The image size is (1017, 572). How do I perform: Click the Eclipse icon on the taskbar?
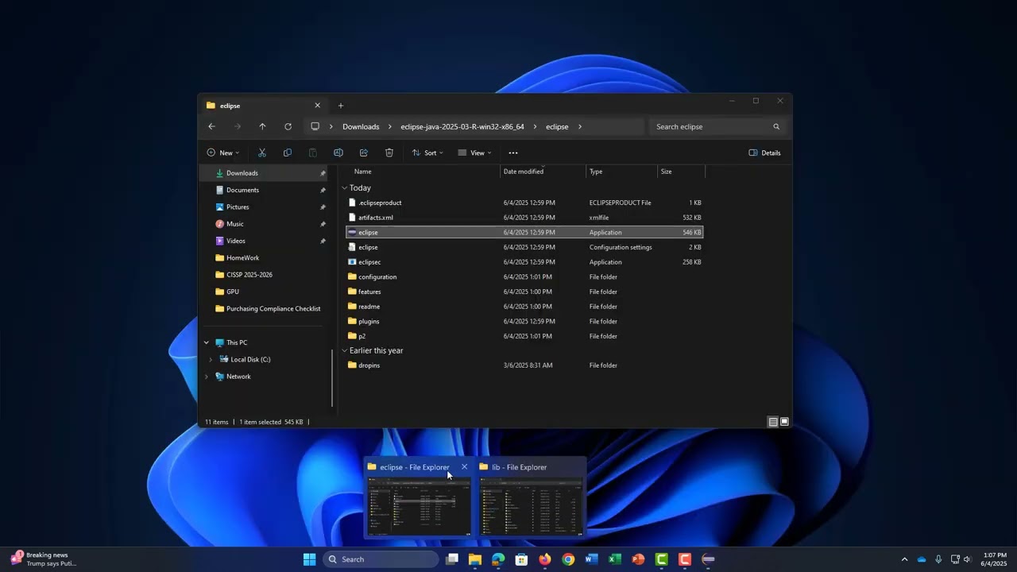708,559
